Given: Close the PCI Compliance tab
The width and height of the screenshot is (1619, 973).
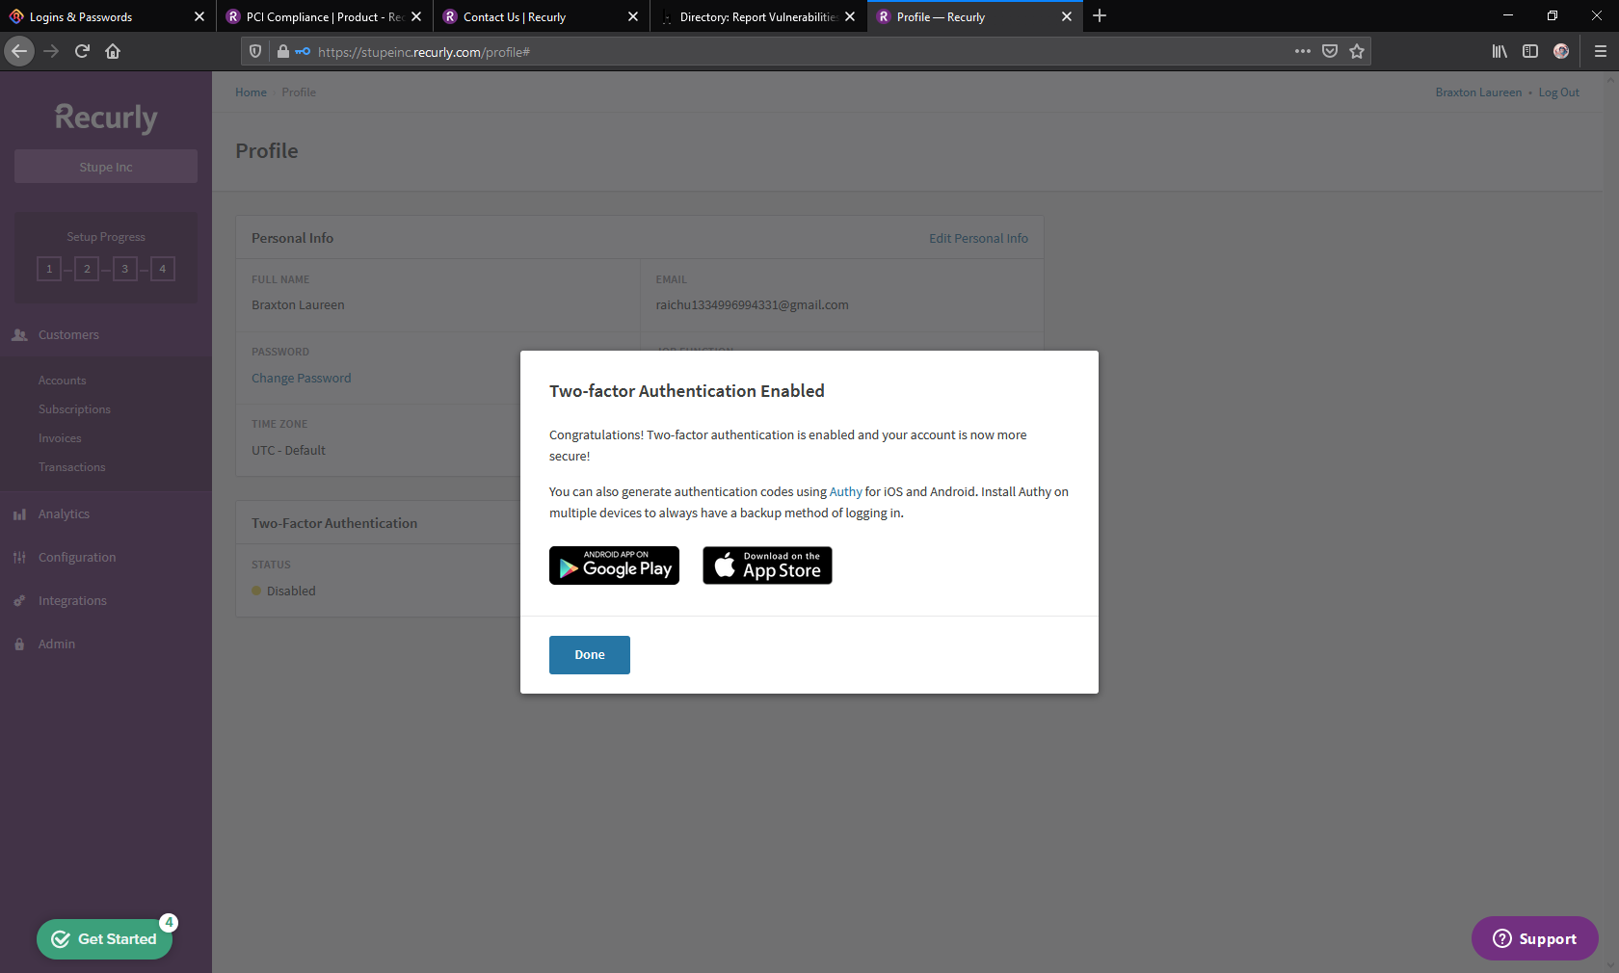Looking at the screenshot, I should (x=416, y=16).
